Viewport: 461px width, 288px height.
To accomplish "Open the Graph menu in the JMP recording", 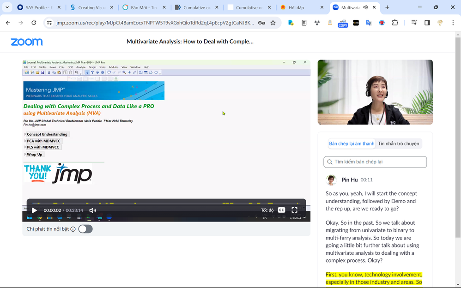I will (x=92, y=67).
